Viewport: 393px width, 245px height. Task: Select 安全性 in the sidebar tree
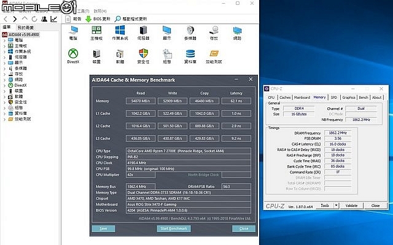18,102
